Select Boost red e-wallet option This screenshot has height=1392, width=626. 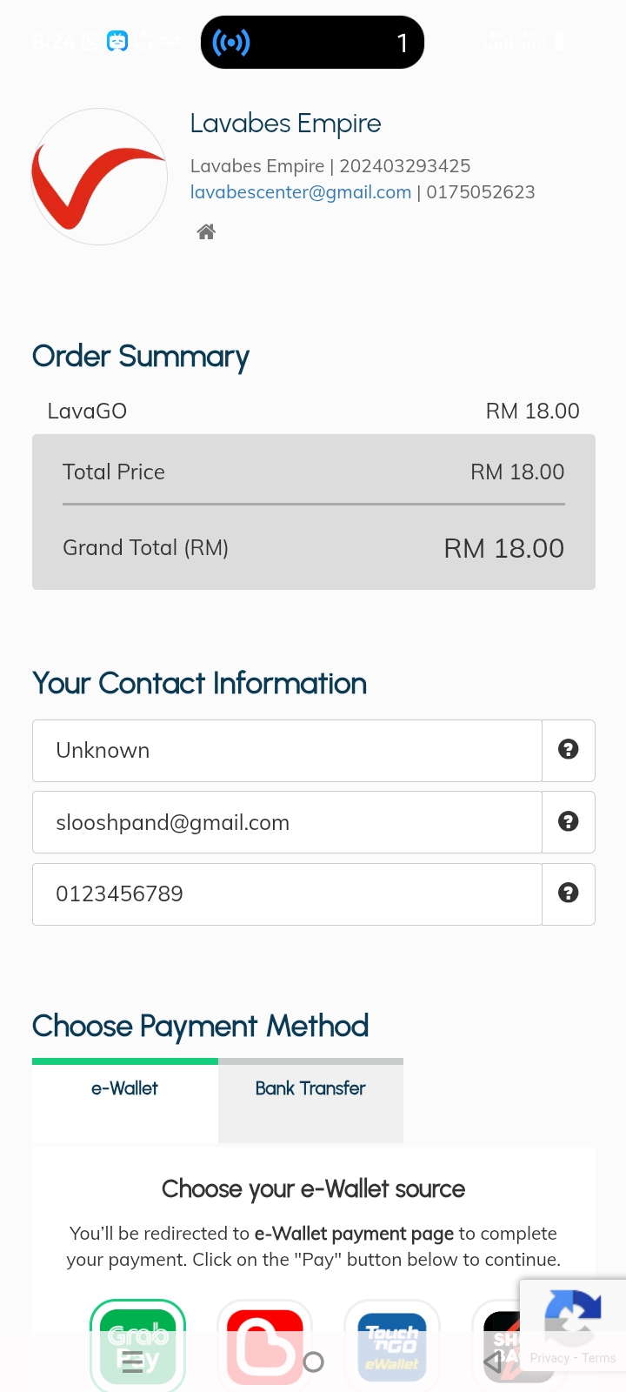pyautogui.click(x=264, y=1344)
